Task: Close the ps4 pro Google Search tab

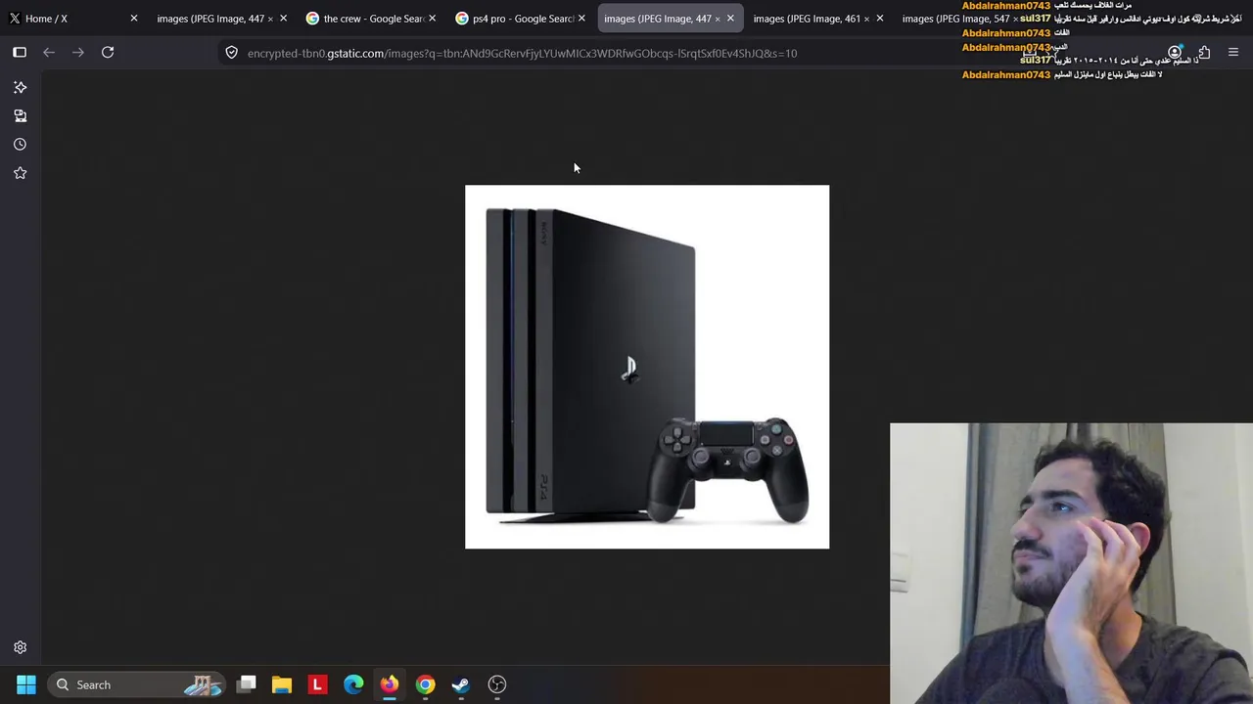Action: tap(581, 19)
